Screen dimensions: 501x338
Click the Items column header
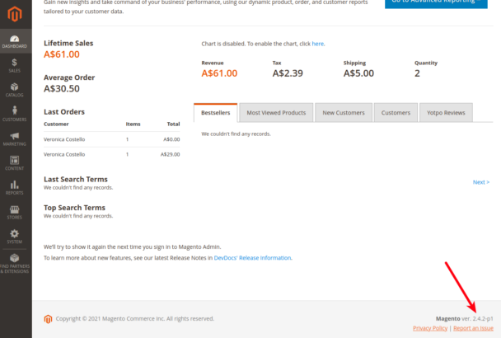133,124
